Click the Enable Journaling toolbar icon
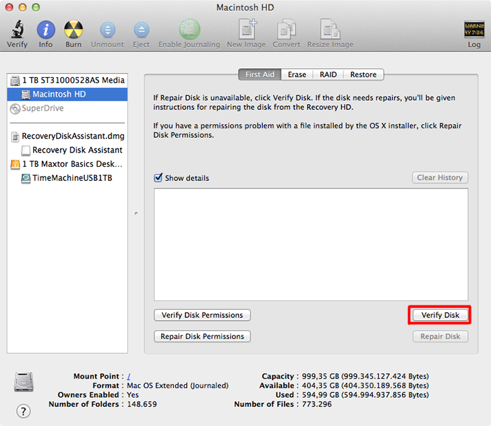Image resolution: width=491 pixels, height=426 pixels. coord(190,30)
